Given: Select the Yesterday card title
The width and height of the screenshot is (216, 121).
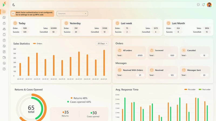Looking at the screenshot, I should coord(75,23).
